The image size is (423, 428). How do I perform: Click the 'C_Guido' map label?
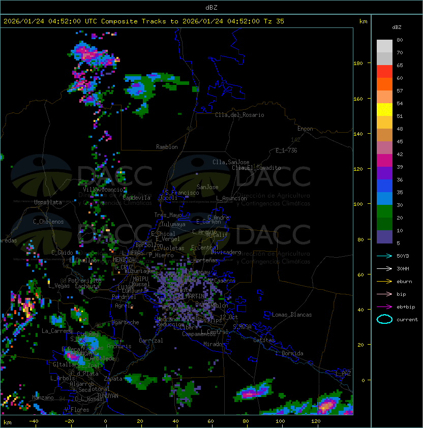[62, 253]
